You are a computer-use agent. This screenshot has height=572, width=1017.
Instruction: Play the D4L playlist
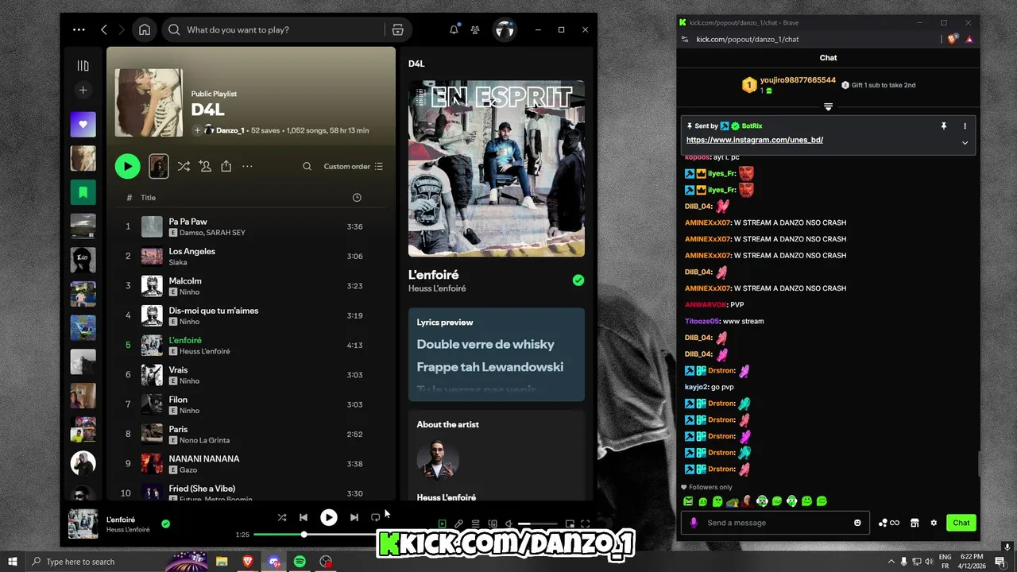coord(127,166)
